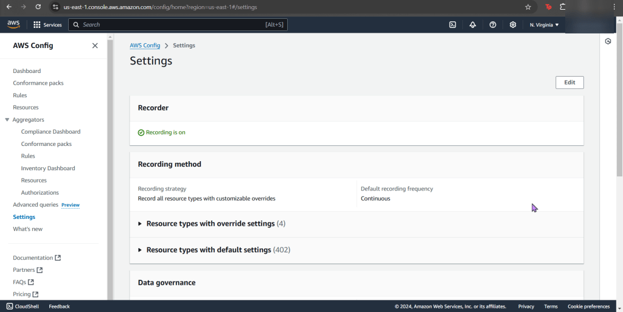Go to Dashboard in sidebar
This screenshot has height=312, width=623.
point(27,71)
